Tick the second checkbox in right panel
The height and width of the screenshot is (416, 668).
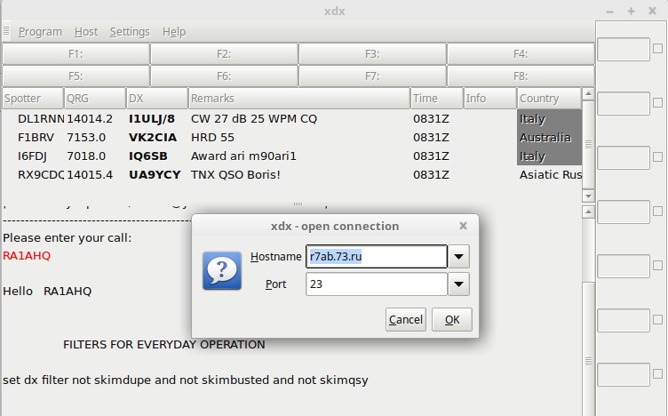point(658,103)
